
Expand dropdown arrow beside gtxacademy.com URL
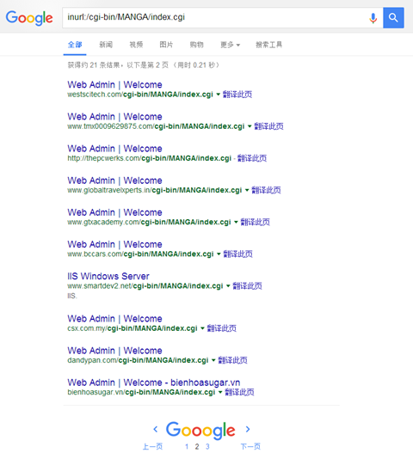tap(236, 222)
